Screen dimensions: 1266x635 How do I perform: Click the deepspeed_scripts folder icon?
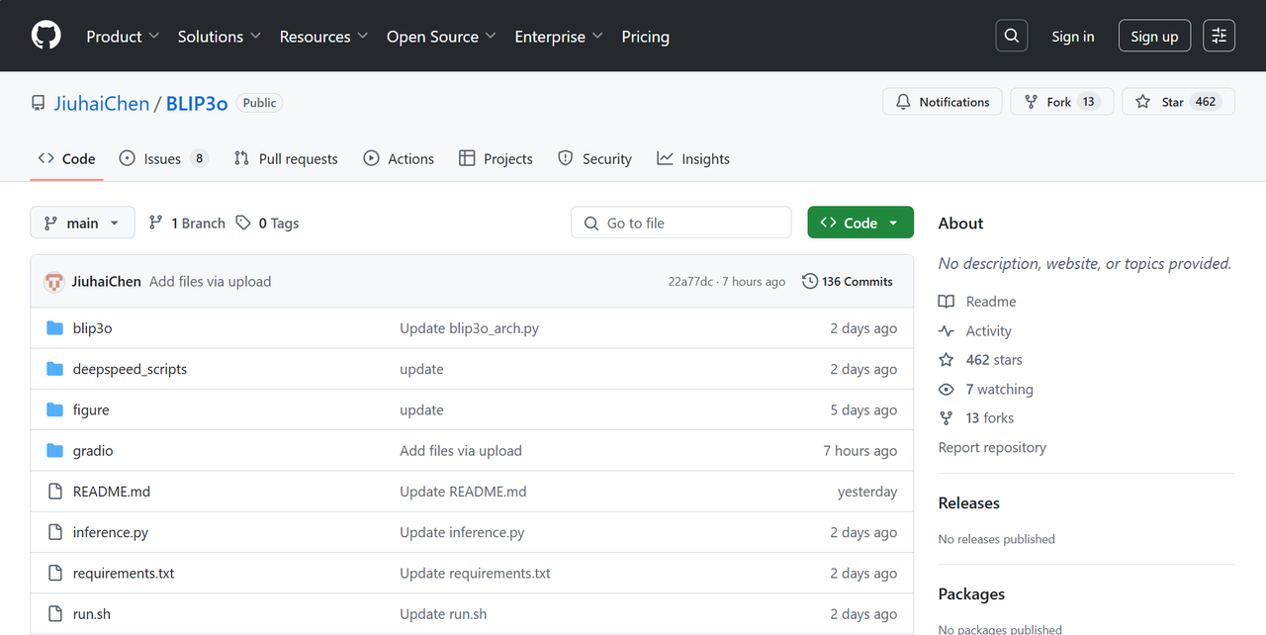(x=54, y=369)
